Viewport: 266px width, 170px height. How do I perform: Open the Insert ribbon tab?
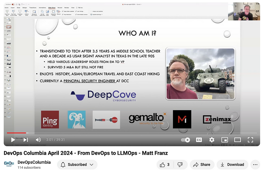13,8
